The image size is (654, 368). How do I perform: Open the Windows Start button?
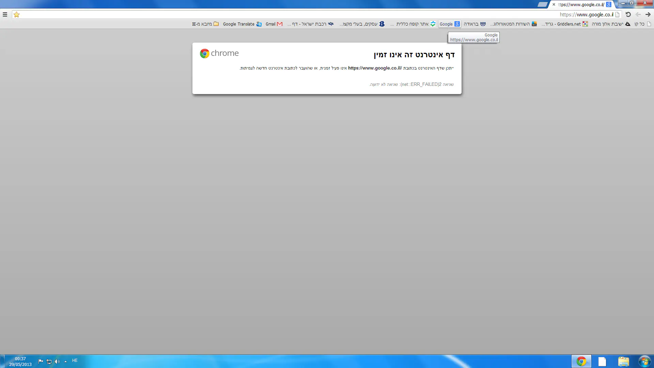click(x=644, y=361)
